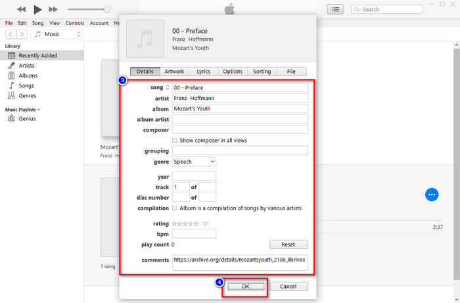Toggle the song label selector arrows

click(x=168, y=87)
